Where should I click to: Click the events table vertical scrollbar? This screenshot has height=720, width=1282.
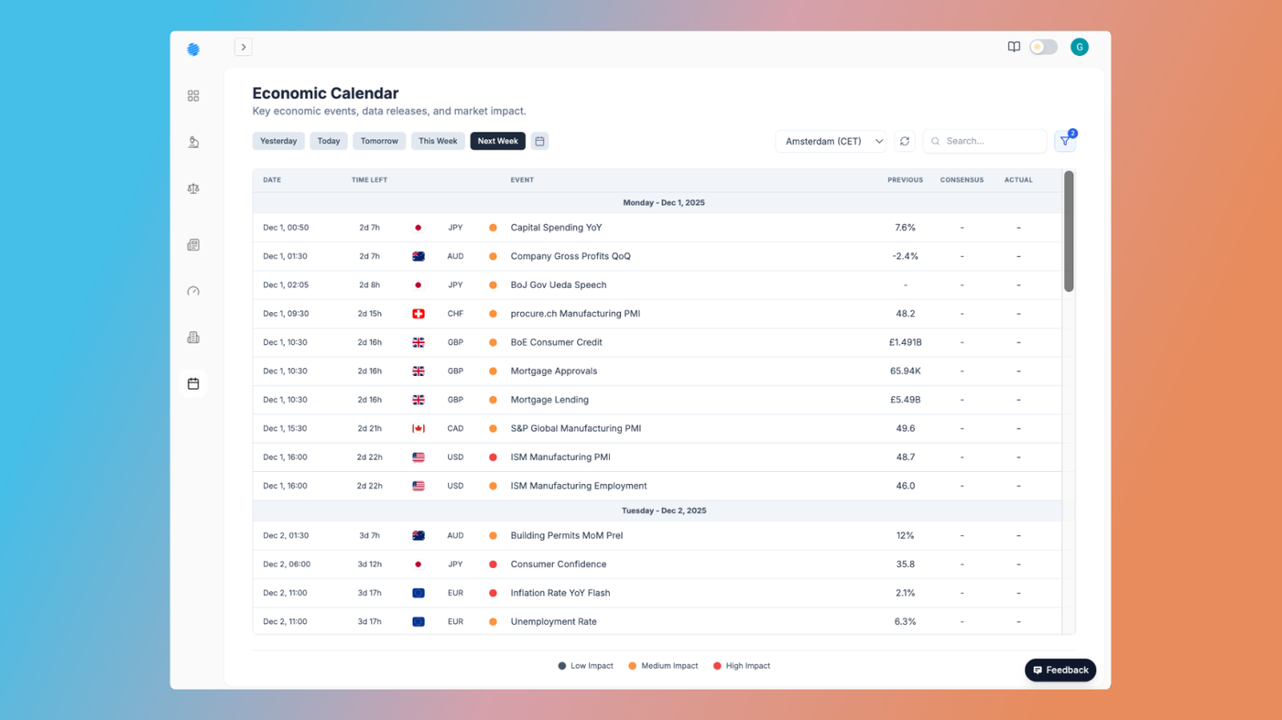click(x=1069, y=232)
